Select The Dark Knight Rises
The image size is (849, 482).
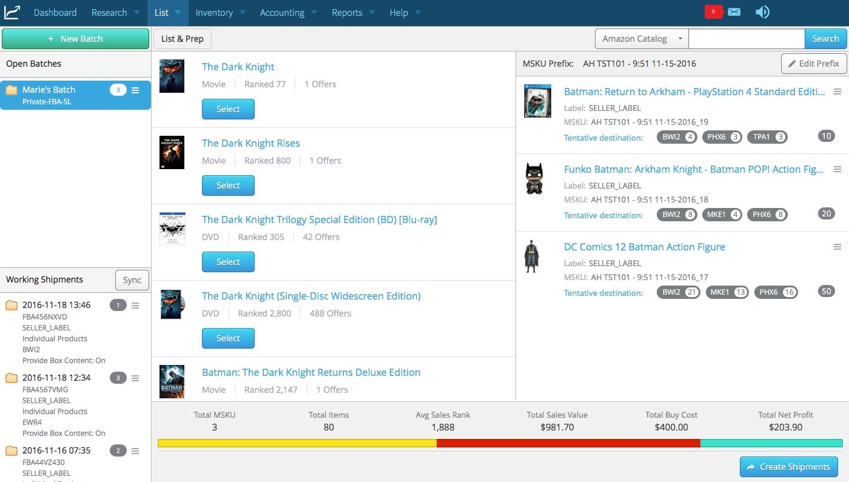[x=228, y=186]
